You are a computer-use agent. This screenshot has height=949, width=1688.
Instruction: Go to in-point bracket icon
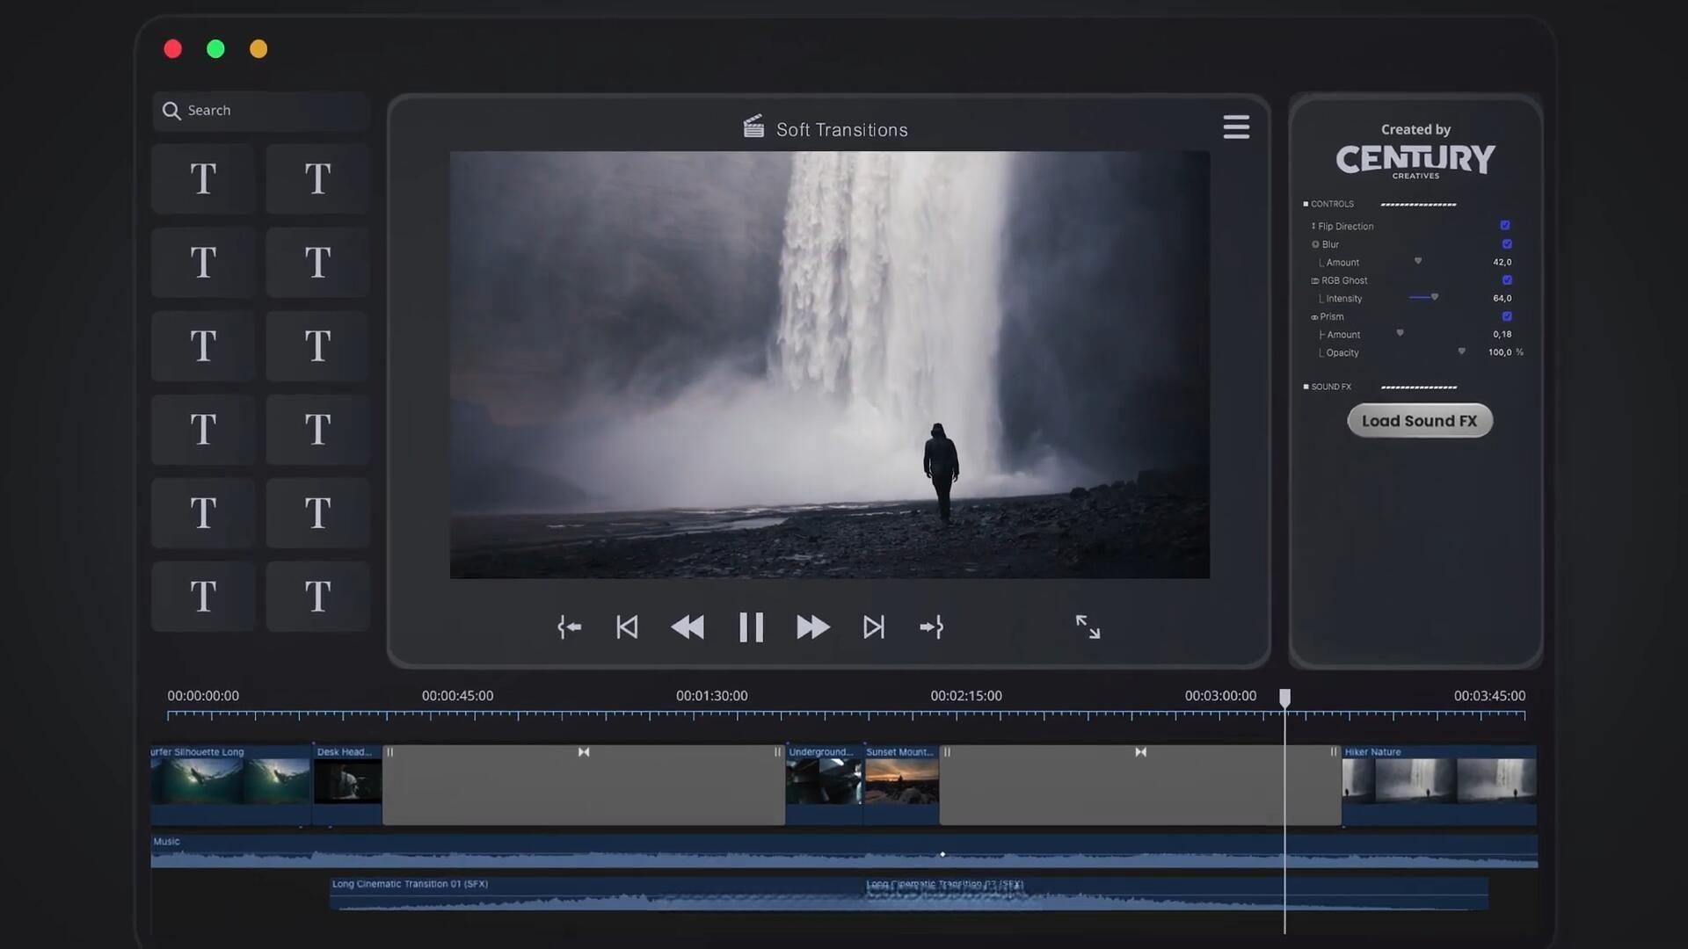tap(569, 627)
